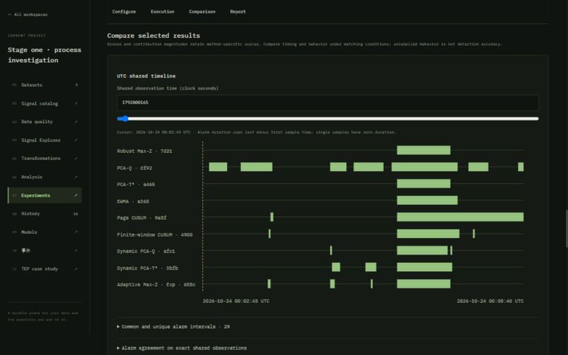Click the timeline end timestamp 00:08:40 UTC
The width and height of the screenshot is (568, 355).
click(x=490, y=301)
